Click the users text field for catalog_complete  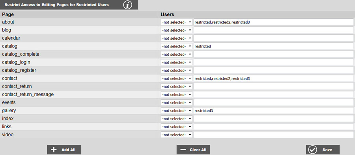tap(273, 54)
